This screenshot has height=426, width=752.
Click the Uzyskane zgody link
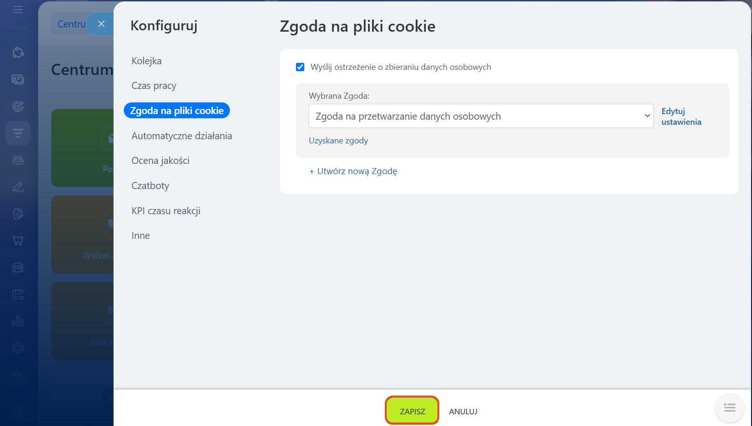point(338,141)
